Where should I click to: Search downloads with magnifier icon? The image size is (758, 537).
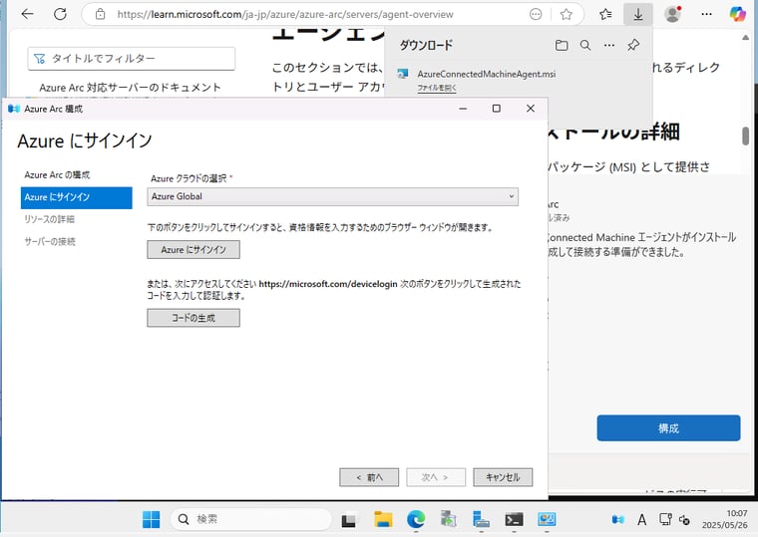(x=585, y=46)
